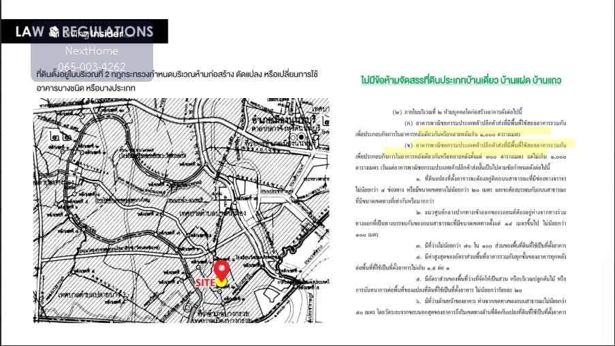The width and height of the screenshot is (615, 346).
Task: Click the green Thai heading on the right
Action: (461, 80)
